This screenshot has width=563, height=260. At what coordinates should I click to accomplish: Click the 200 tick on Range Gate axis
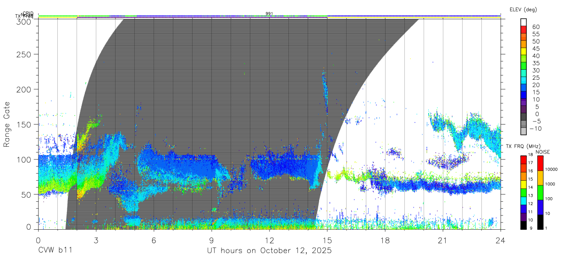point(25,89)
